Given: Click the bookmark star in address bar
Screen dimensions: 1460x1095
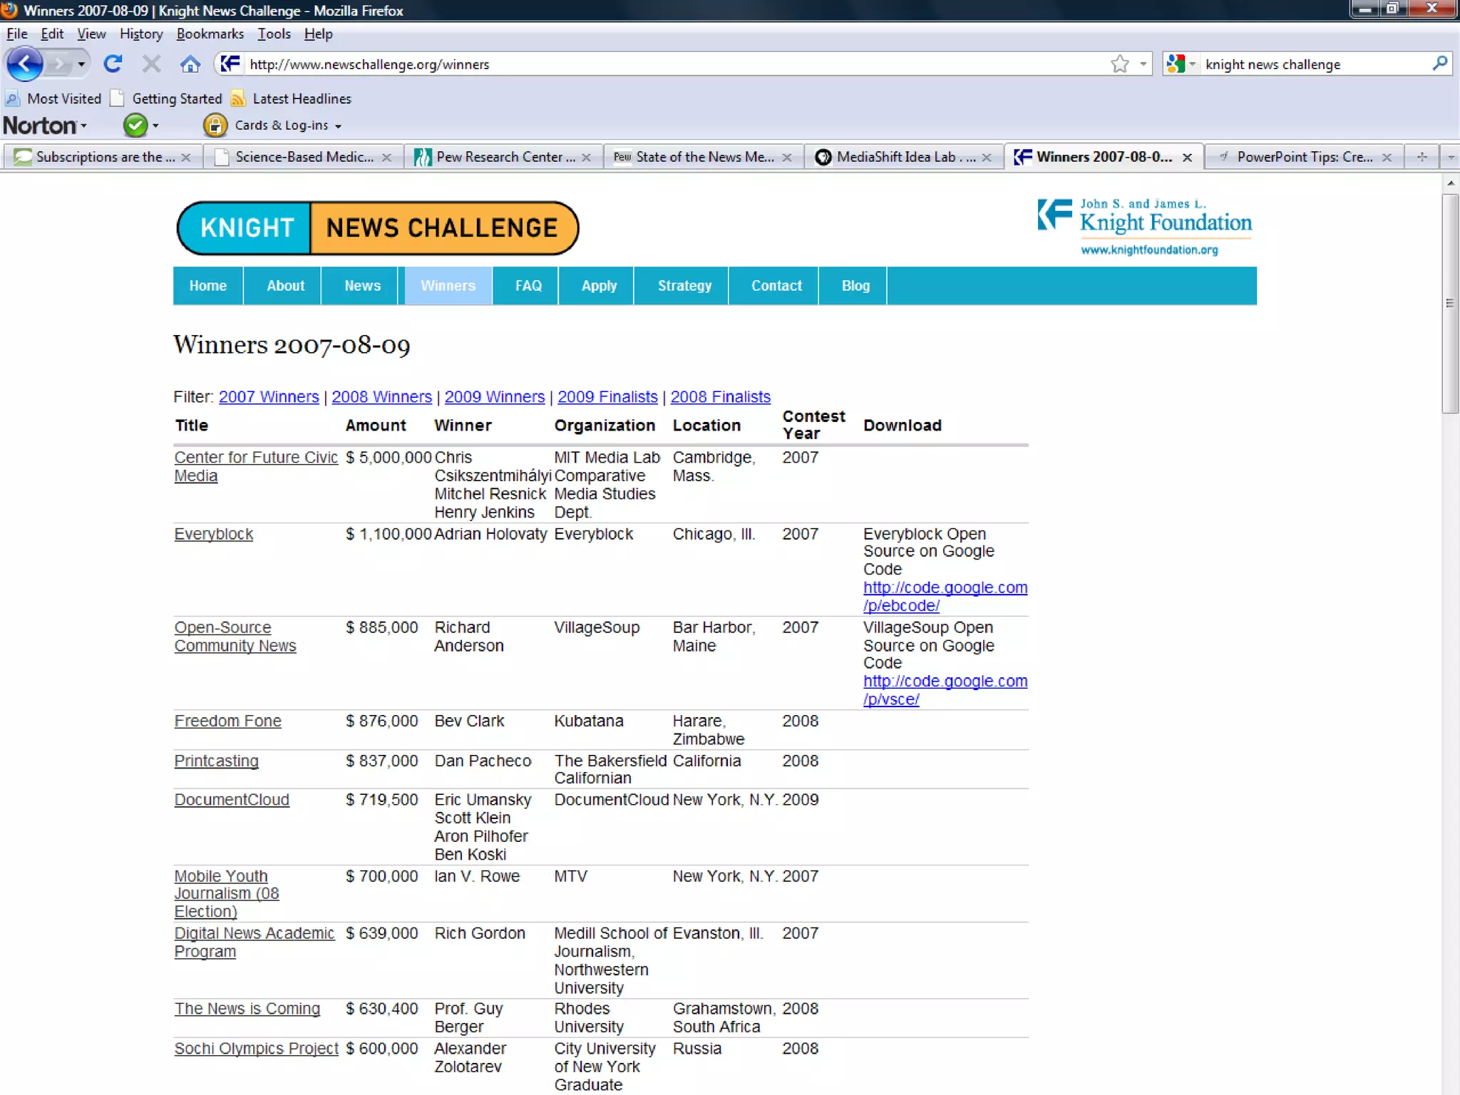Looking at the screenshot, I should pyautogui.click(x=1119, y=64).
